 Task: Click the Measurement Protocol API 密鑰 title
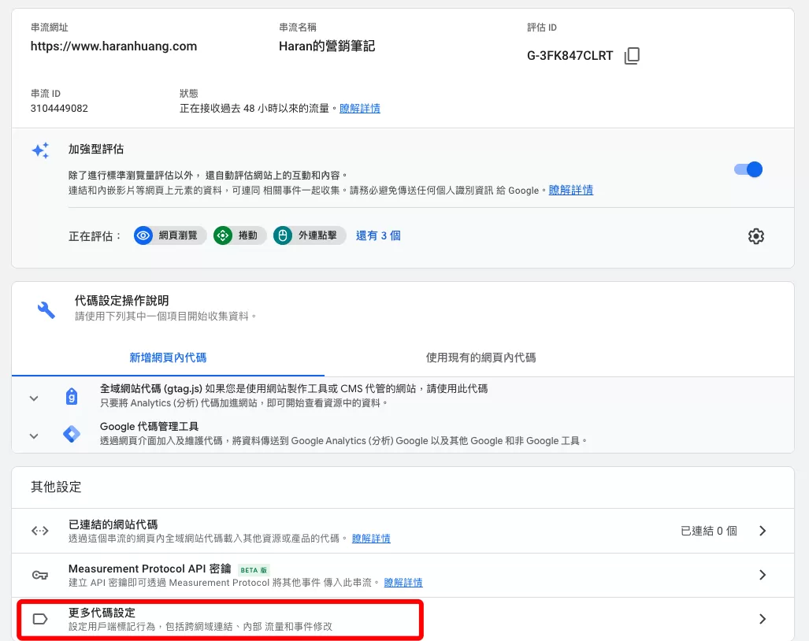coord(150,569)
